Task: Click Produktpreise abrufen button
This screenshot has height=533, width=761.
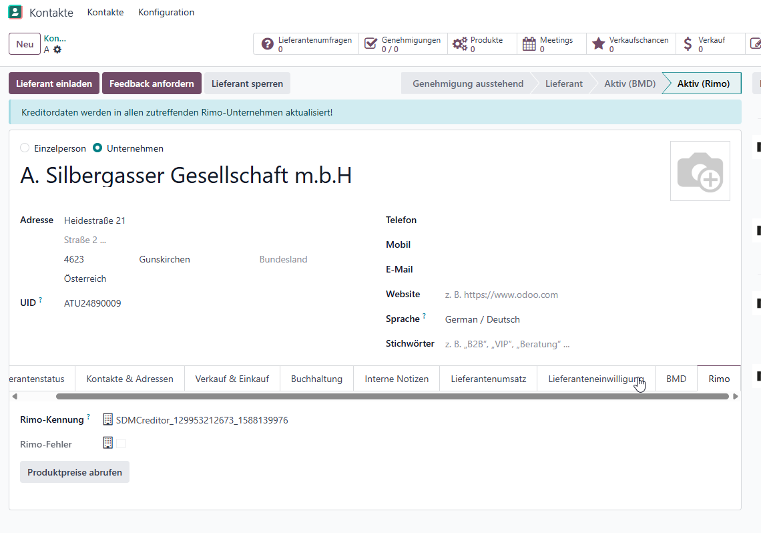Action: click(75, 472)
